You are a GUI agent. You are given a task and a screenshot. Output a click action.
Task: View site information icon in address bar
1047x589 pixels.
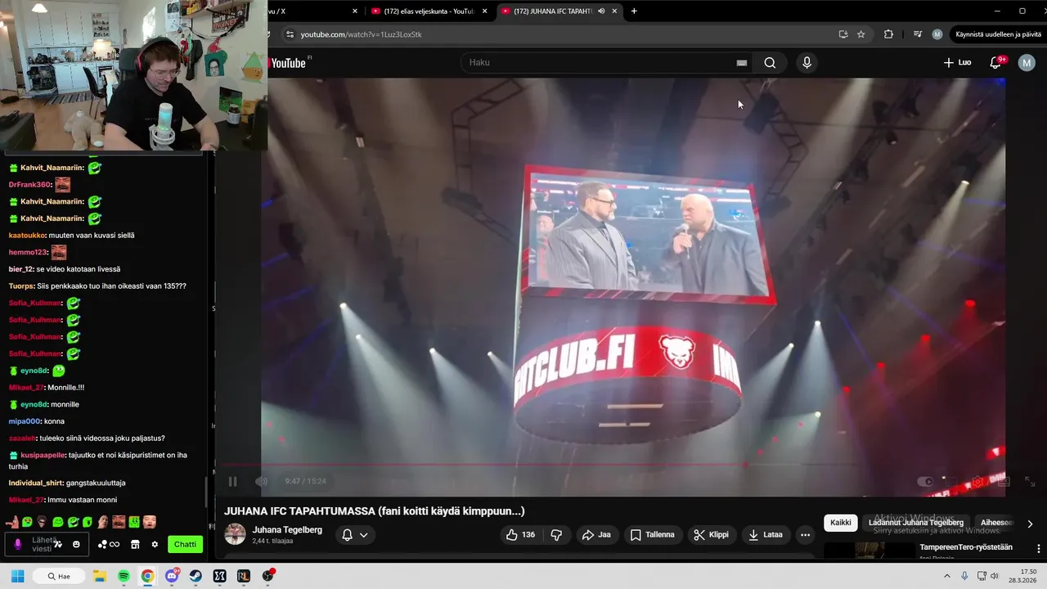point(289,34)
